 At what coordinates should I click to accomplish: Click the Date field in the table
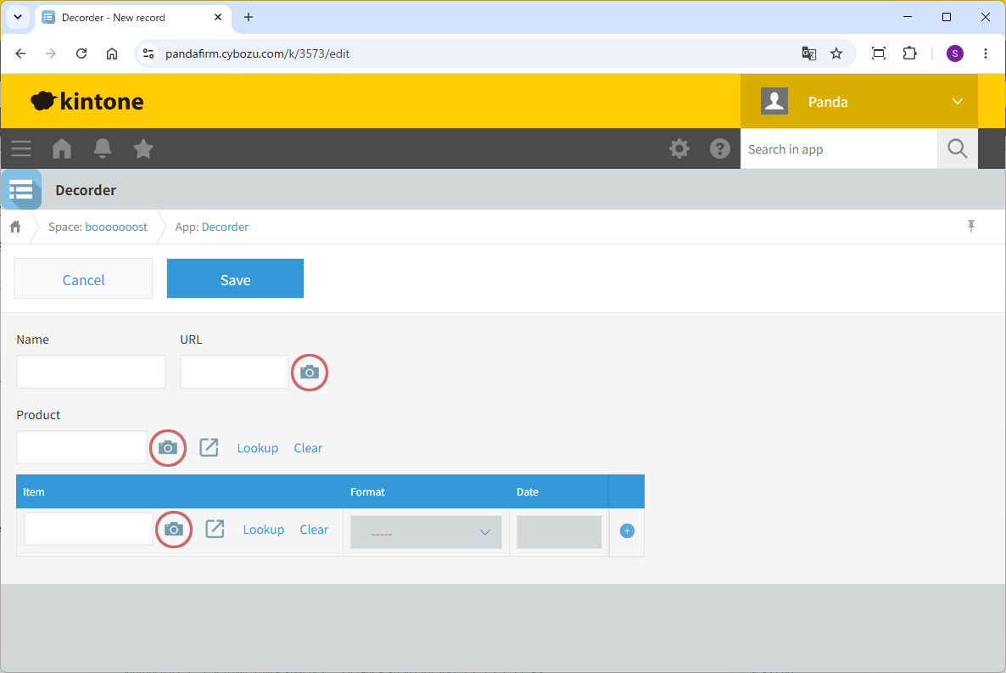(x=560, y=532)
